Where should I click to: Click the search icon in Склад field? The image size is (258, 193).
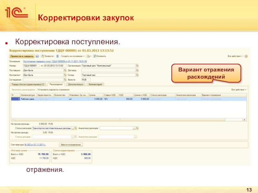[x=137, y=75]
